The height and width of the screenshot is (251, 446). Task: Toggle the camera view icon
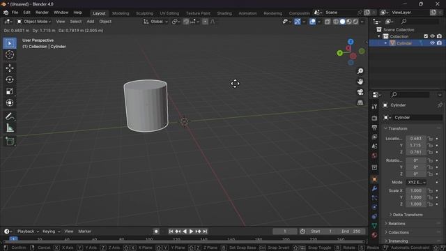pyautogui.click(x=360, y=92)
